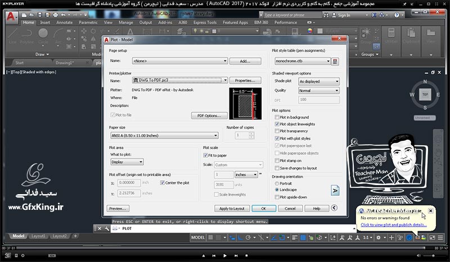This screenshot has height=262, width=450.
Task: Click the Open file icon in Quick Access toolbar
Action: coord(32,15)
